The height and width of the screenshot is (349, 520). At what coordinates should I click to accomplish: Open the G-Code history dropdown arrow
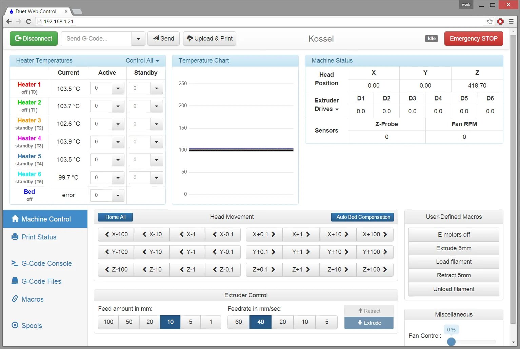pyautogui.click(x=138, y=39)
